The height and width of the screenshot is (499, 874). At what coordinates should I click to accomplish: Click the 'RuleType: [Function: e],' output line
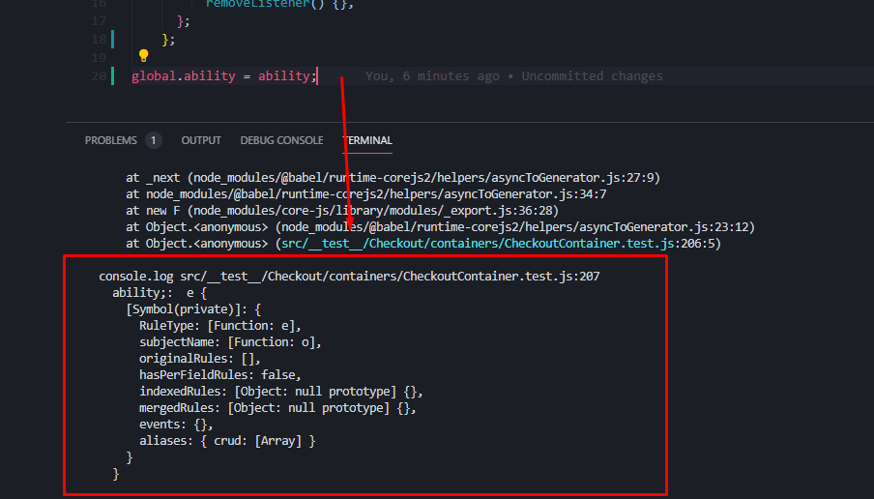pos(220,326)
